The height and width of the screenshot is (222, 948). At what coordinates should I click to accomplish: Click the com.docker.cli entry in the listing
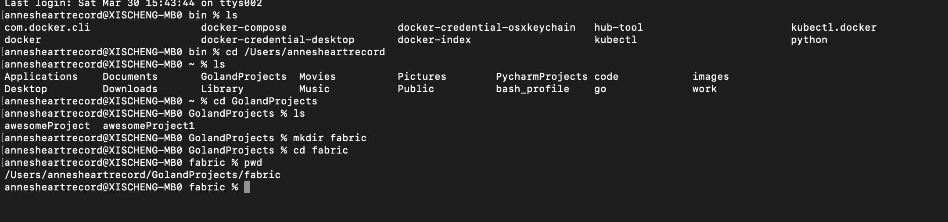coord(47,28)
